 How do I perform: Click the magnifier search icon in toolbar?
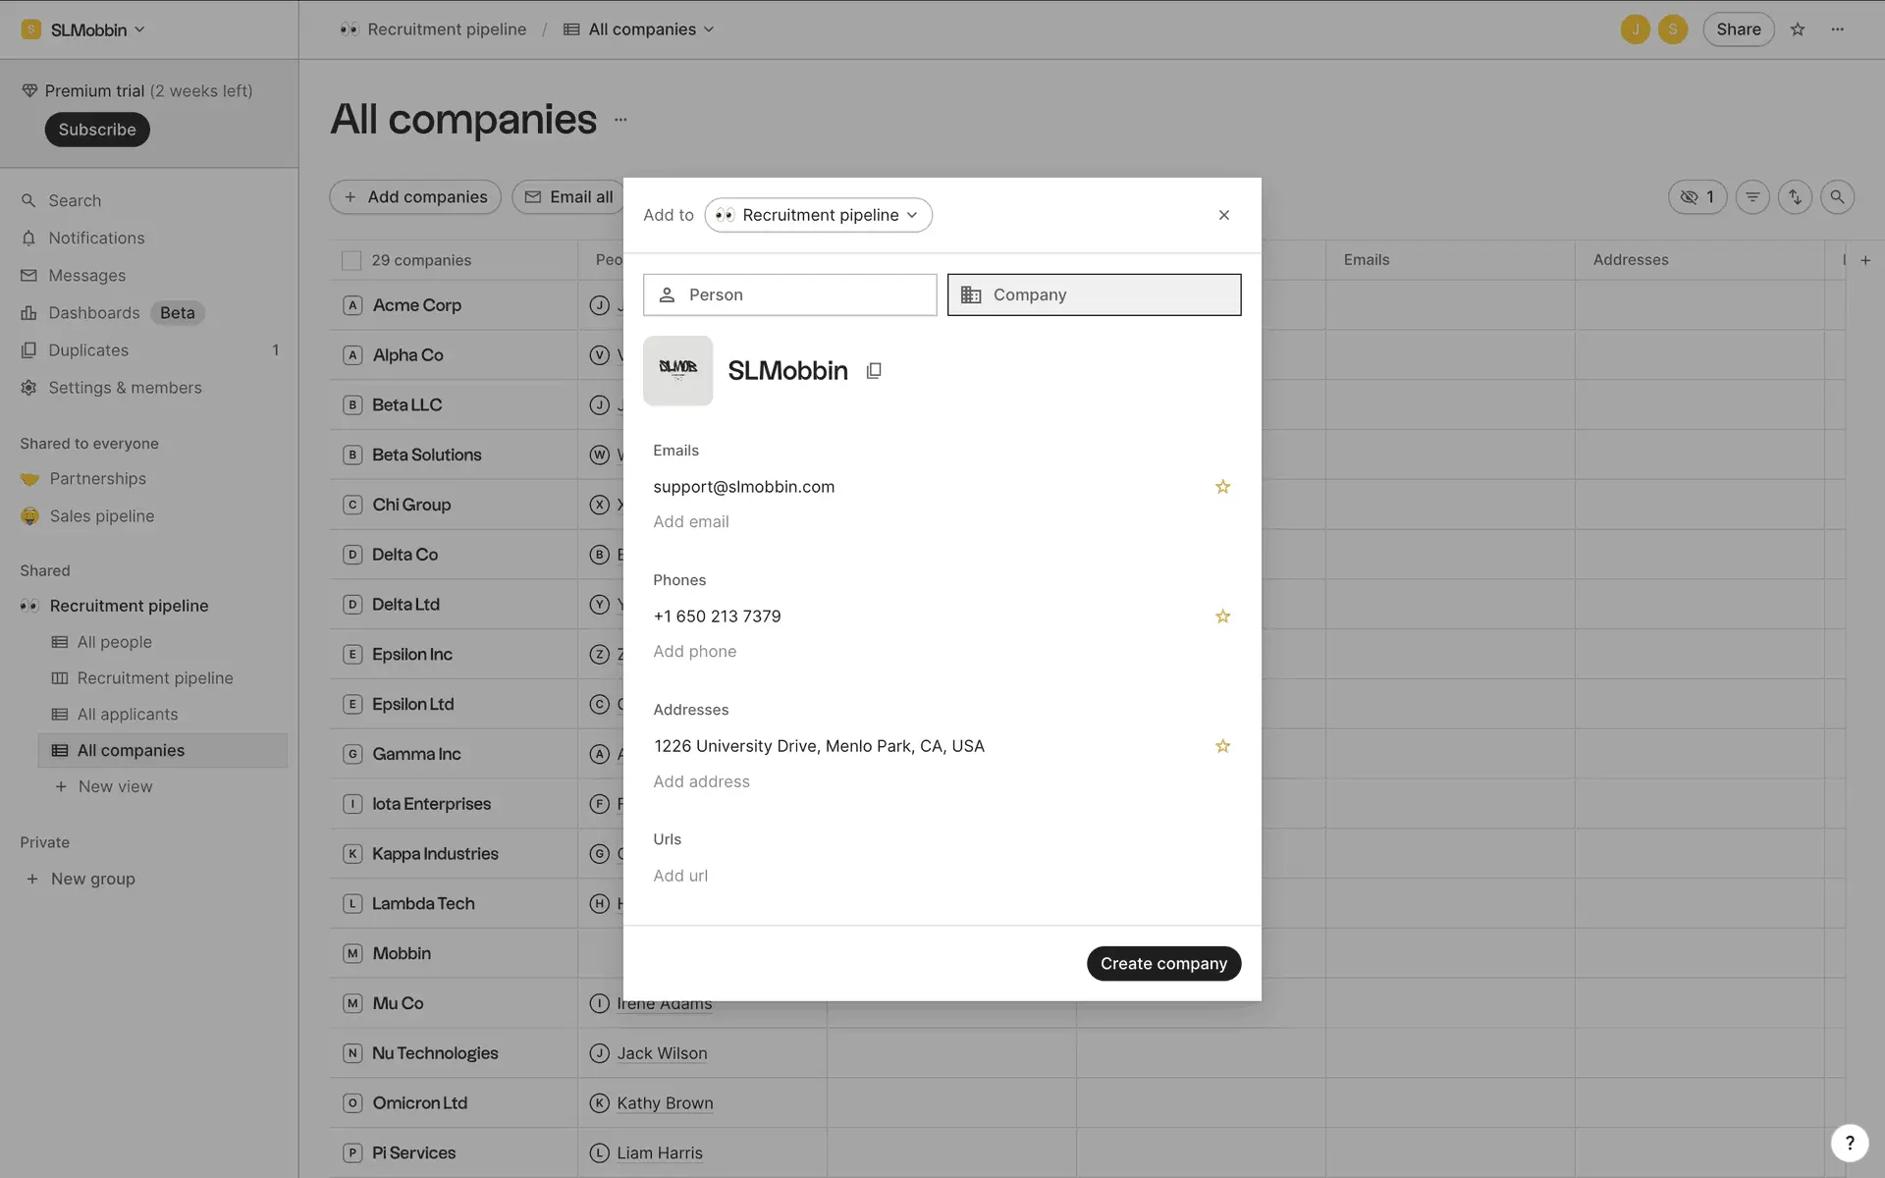(1837, 197)
